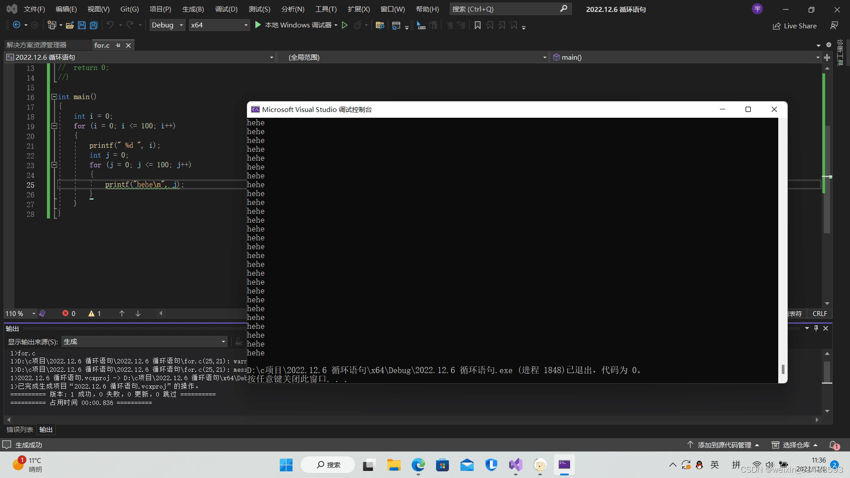Click 添加到源代码管理 in the status bar
This screenshot has height=478, width=850.
click(x=724, y=445)
